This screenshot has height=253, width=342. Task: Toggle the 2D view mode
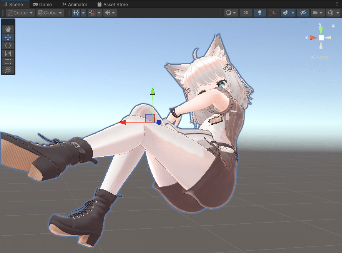[x=246, y=12]
